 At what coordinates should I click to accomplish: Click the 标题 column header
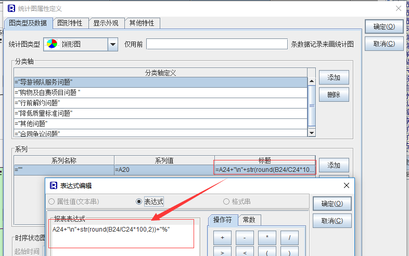pyautogui.click(x=265, y=160)
